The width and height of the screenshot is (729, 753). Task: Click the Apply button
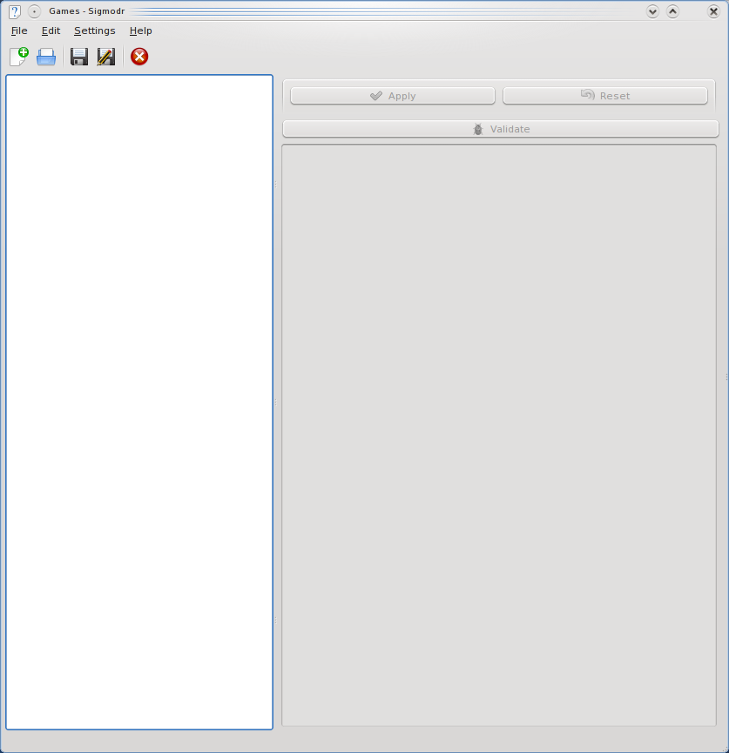393,96
